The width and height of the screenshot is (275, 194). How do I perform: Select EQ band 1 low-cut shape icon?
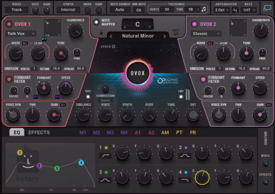(105, 156)
